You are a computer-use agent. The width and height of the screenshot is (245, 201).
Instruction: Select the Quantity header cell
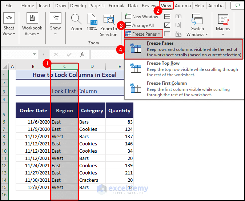[x=120, y=110]
